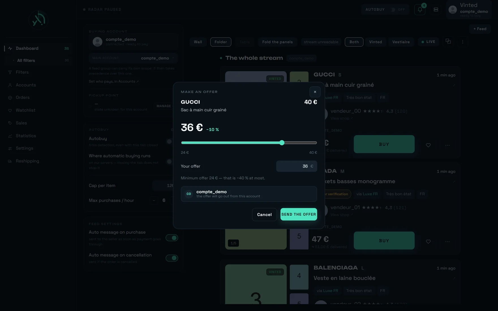Cancel the offer dialog
Screen dimensions: 498x311
pyautogui.click(x=264, y=215)
